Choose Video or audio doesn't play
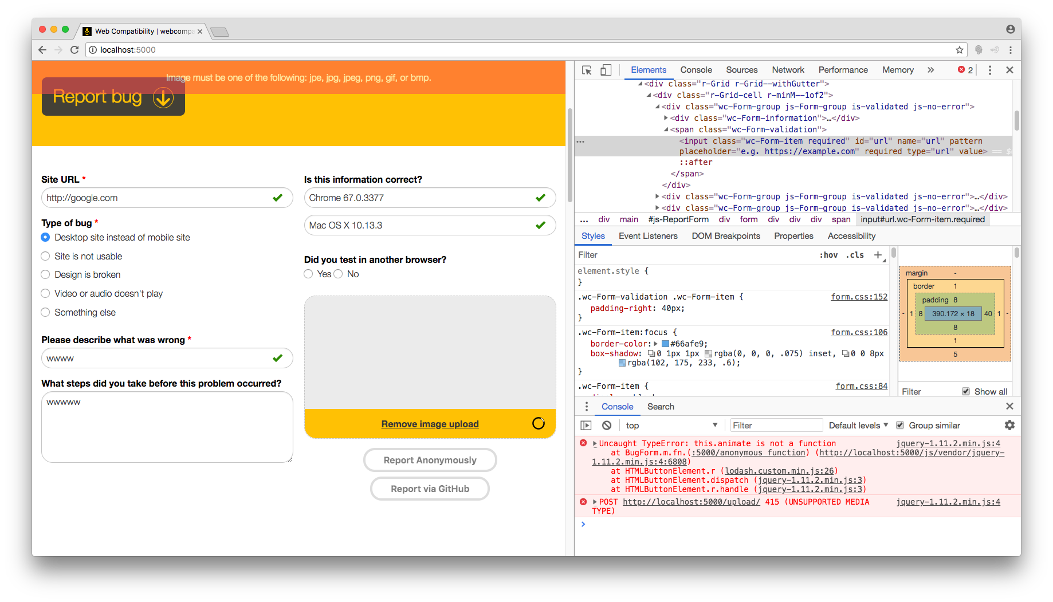The height and width of the screenshot is (602, 1053). (x=45, y=293)
